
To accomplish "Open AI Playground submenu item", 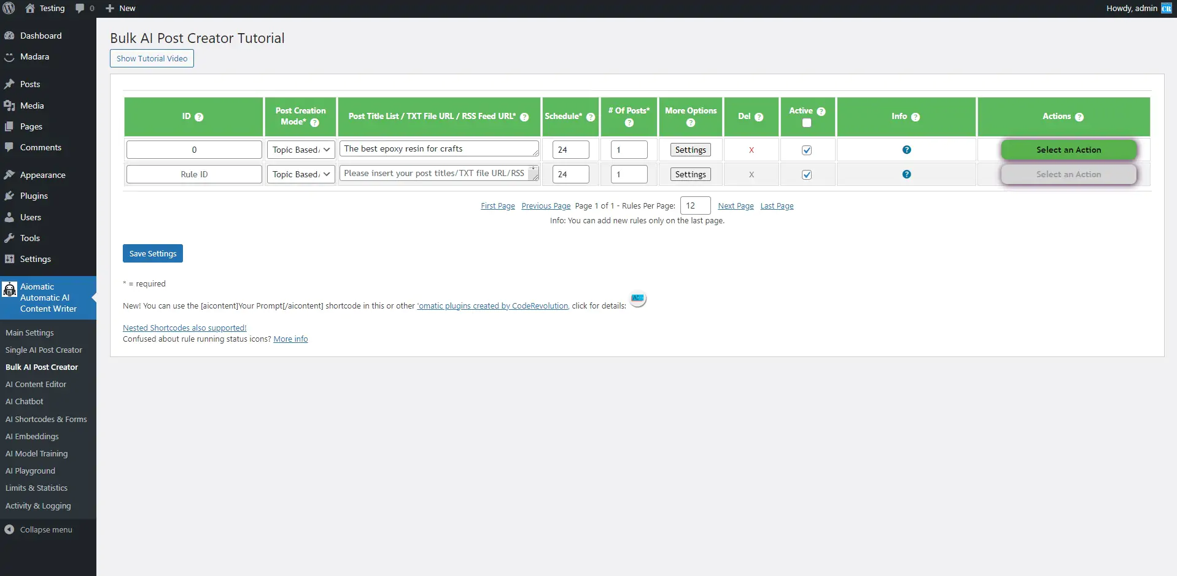I will 30,470.
